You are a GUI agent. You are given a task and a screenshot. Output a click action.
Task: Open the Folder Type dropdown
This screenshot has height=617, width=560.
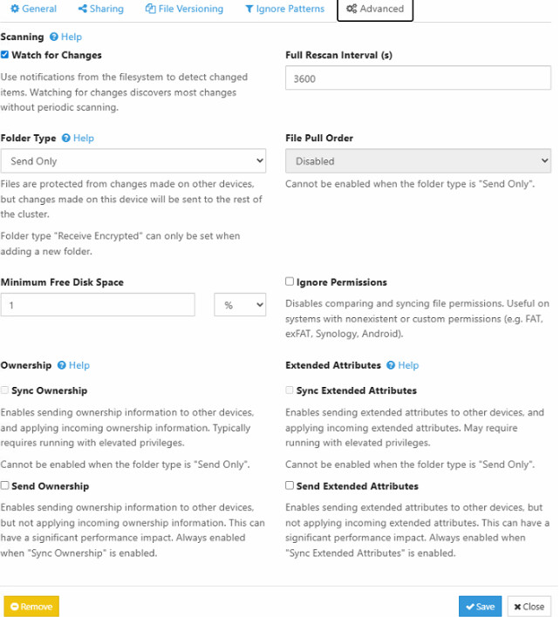pos(133,161)
